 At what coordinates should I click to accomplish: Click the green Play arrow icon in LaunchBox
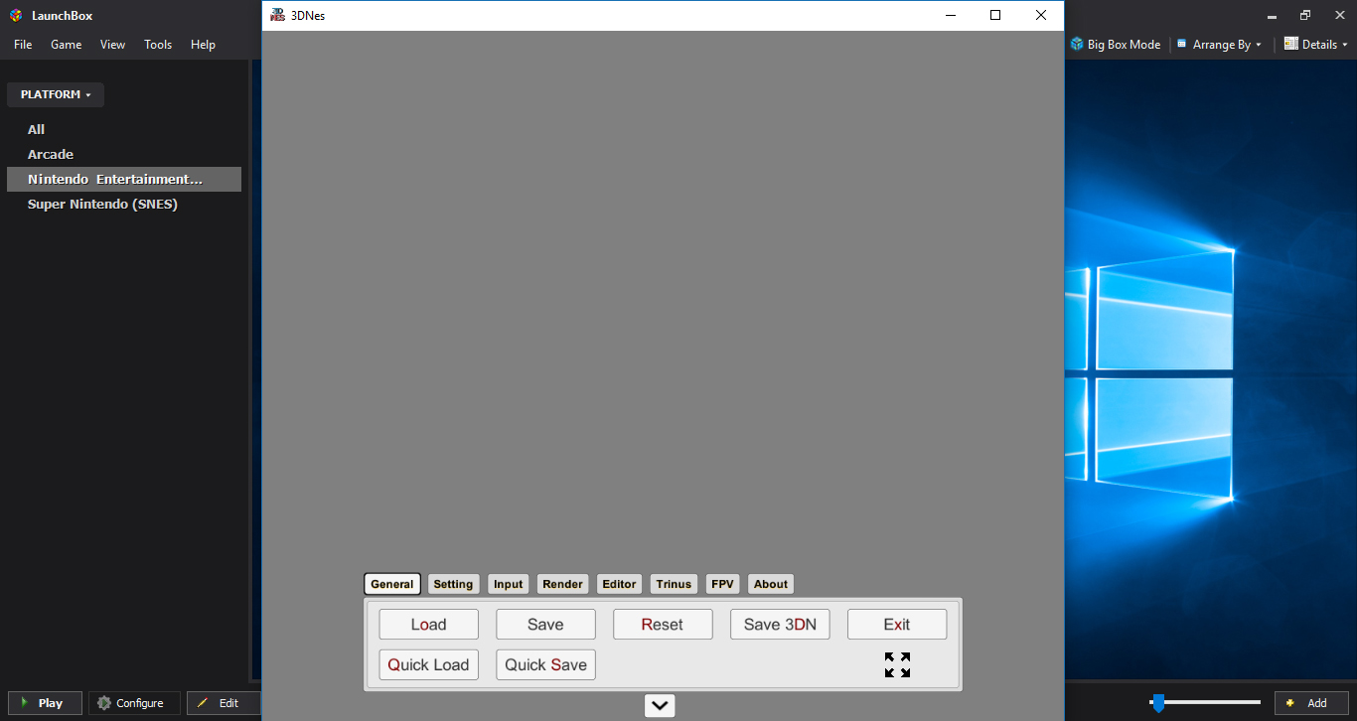(24, 702)
